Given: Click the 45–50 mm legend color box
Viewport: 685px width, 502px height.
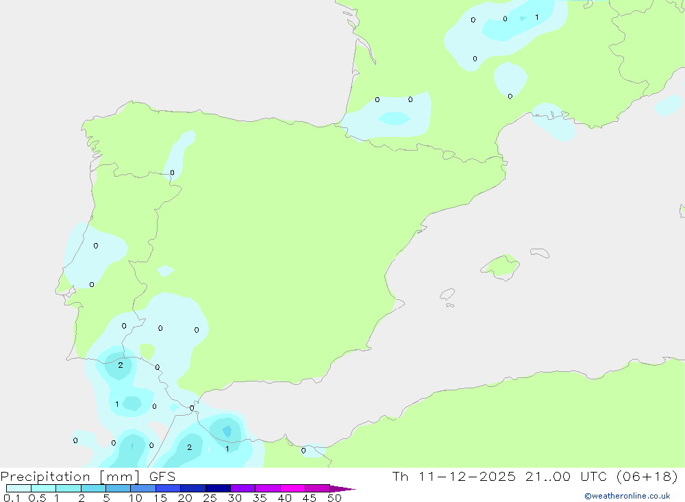Looking at the screenshot, I should point(318,488).
